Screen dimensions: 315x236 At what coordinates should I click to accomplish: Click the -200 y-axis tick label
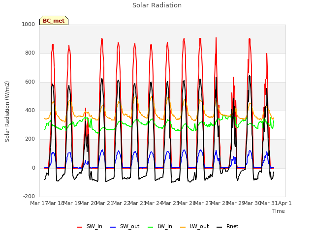(29, 197)
